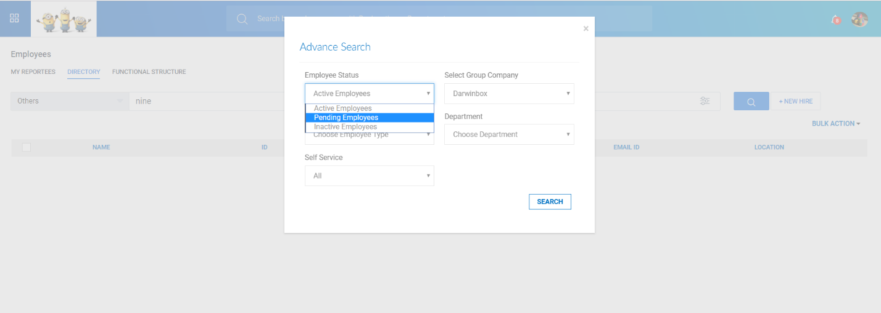This screenshot has width=881, height=313.
Task: Switch to DIRECTORY tab
Action: [x=83, y=72]
